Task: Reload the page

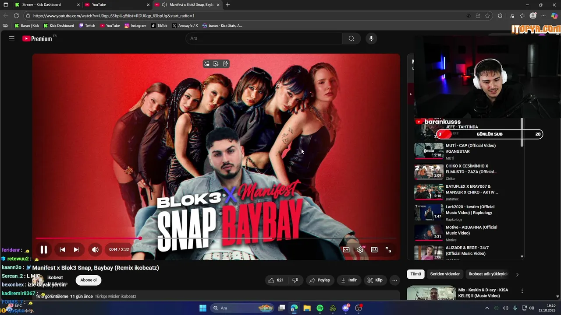Action: coord(16,16)
